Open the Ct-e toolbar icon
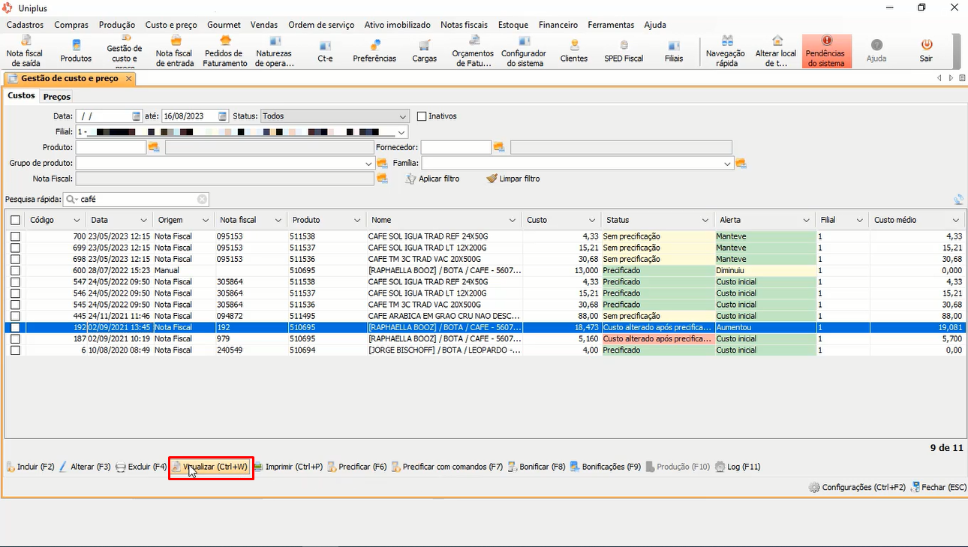 (x=325, y=51)
